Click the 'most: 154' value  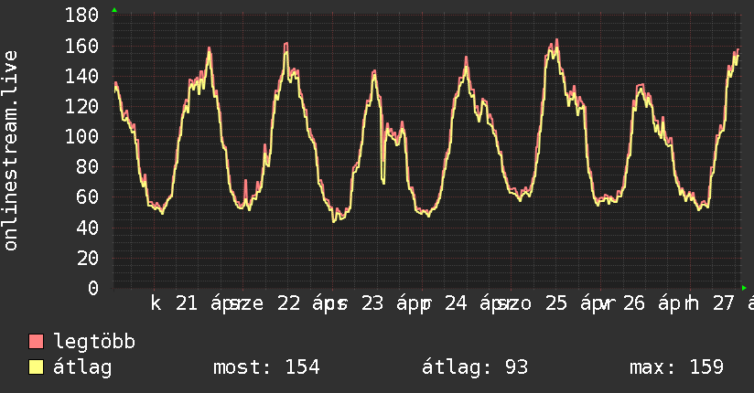(266, 367)
